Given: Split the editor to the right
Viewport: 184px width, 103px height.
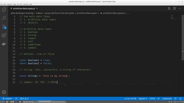Looking at the screenshot, I should point(175,8).
